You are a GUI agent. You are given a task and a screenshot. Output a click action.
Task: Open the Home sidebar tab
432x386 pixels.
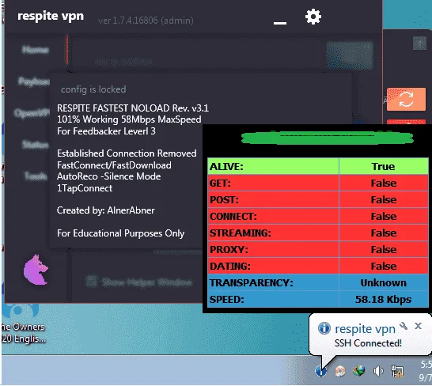click(x=36, y=50)
